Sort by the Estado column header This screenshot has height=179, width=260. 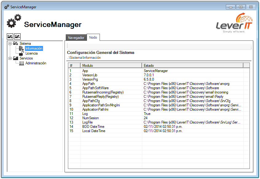click(192, 66)
